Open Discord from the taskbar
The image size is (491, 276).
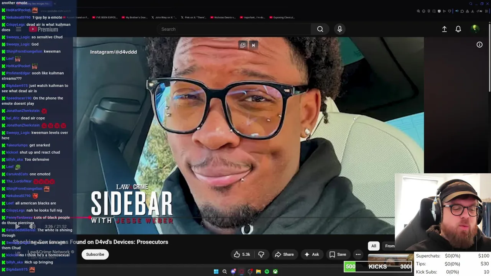tap(233, 272)
